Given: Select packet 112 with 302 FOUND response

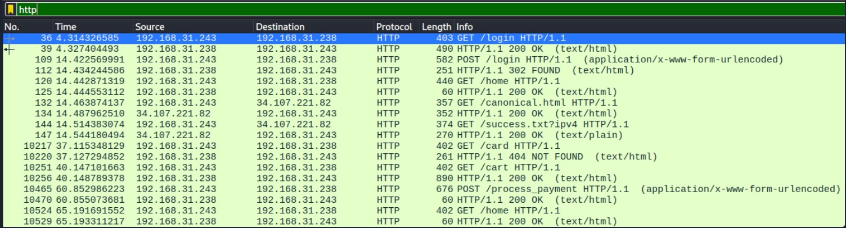Looking at the screenshot, I should click(x=423, y=70).
